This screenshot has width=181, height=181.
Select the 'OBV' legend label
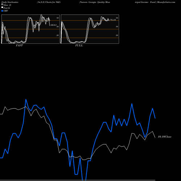[x=6, y=11]
